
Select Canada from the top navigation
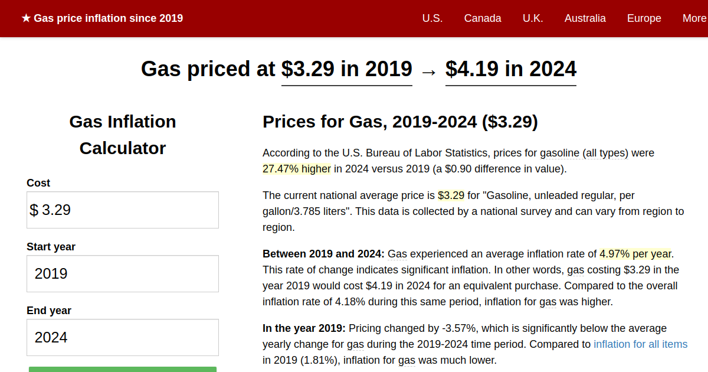[x=483, y=18]
